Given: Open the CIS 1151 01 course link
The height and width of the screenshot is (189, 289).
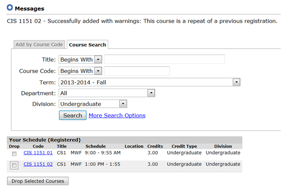Looking at the screenshot, I should (38, 153).
